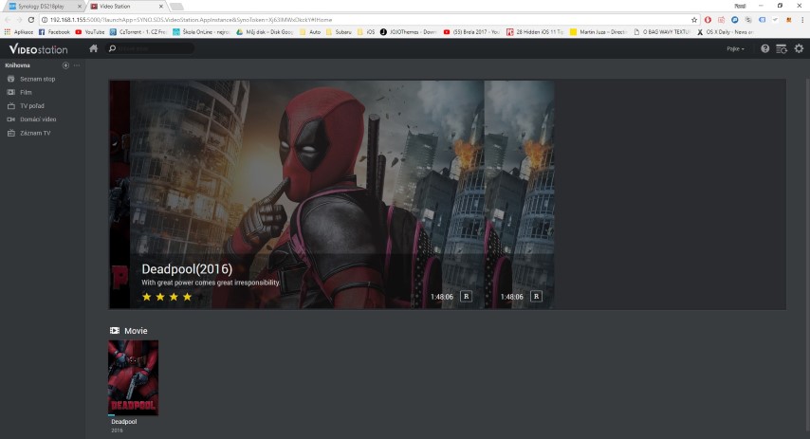The height and width of the screenshot is (439, 810).
Task: Open 28 Hidden iOS 11 Tips bookmark
Action: pos(535,32)
